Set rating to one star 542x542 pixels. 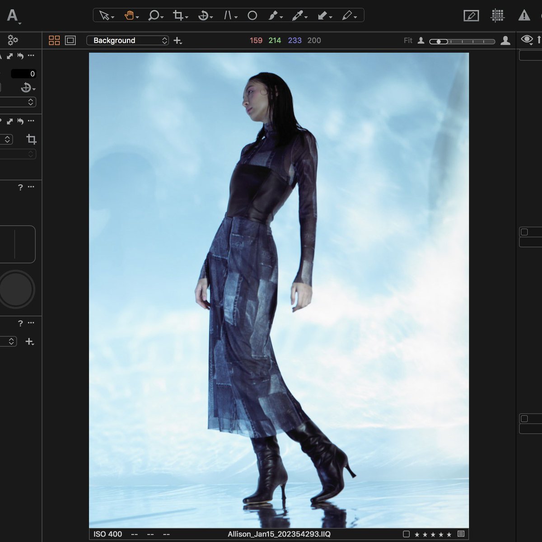[417, 534]
